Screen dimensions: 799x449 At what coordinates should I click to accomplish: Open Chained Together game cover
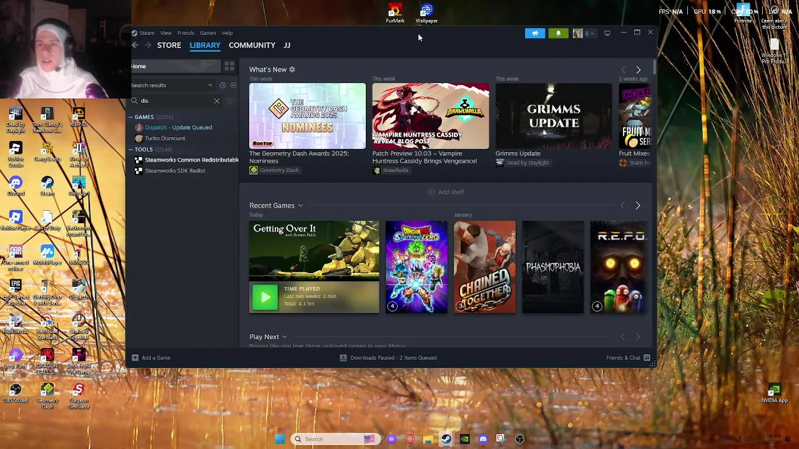[484, 267]
